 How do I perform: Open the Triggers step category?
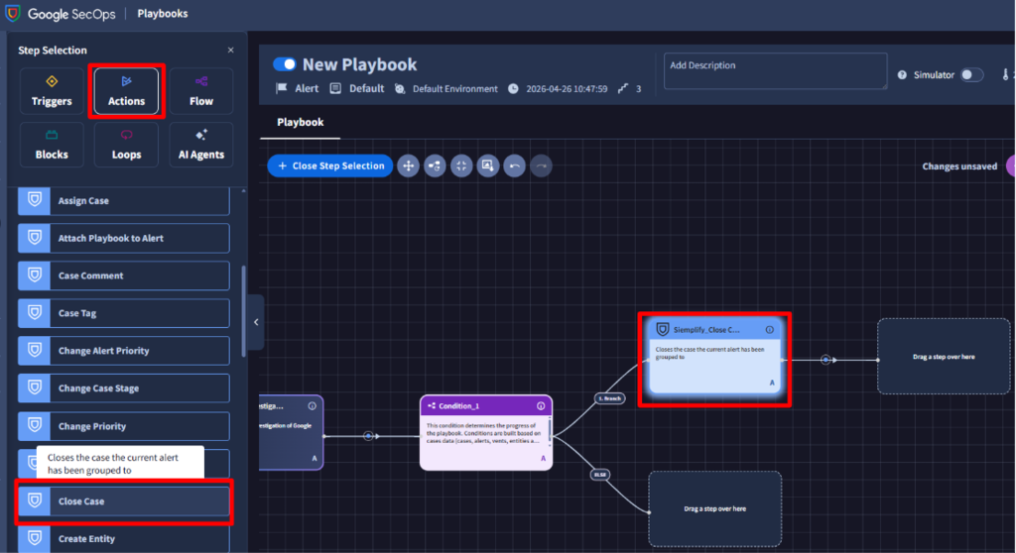(x=52, y=91)
